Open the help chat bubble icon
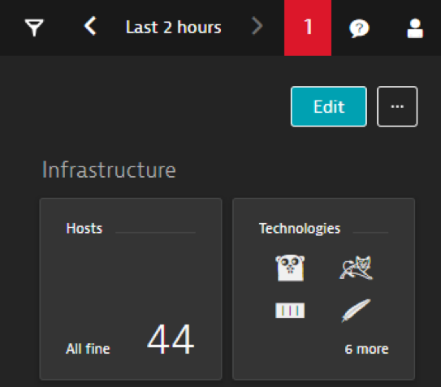The image size is (441, 387). [x=359, y=28]
